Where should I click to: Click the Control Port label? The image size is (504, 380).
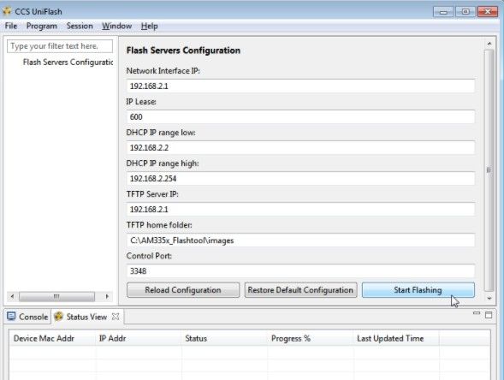149,256
